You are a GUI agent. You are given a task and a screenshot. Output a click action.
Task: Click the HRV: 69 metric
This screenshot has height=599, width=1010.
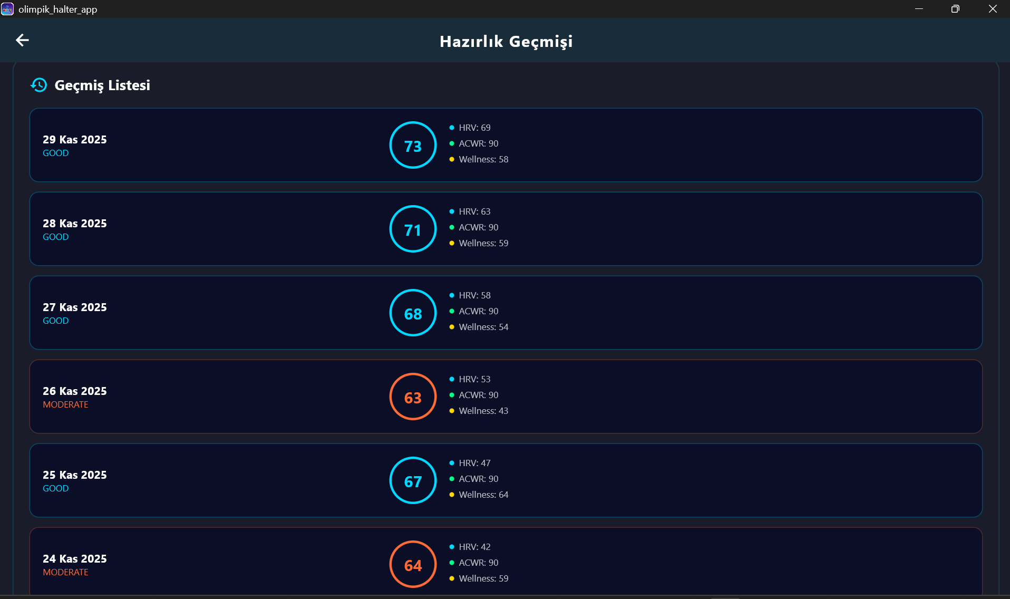tap(474, 128)
